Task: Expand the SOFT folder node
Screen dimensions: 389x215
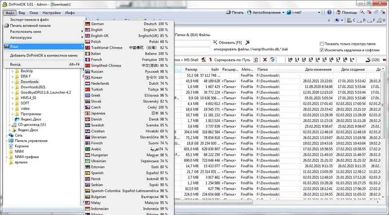Action: click(x=13, y=103)
